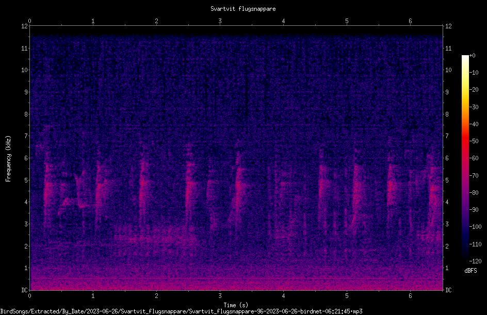Click the 'dBFS' label under the color scale
The height and width of the screenshot is (315, 487).
(470, 271)
